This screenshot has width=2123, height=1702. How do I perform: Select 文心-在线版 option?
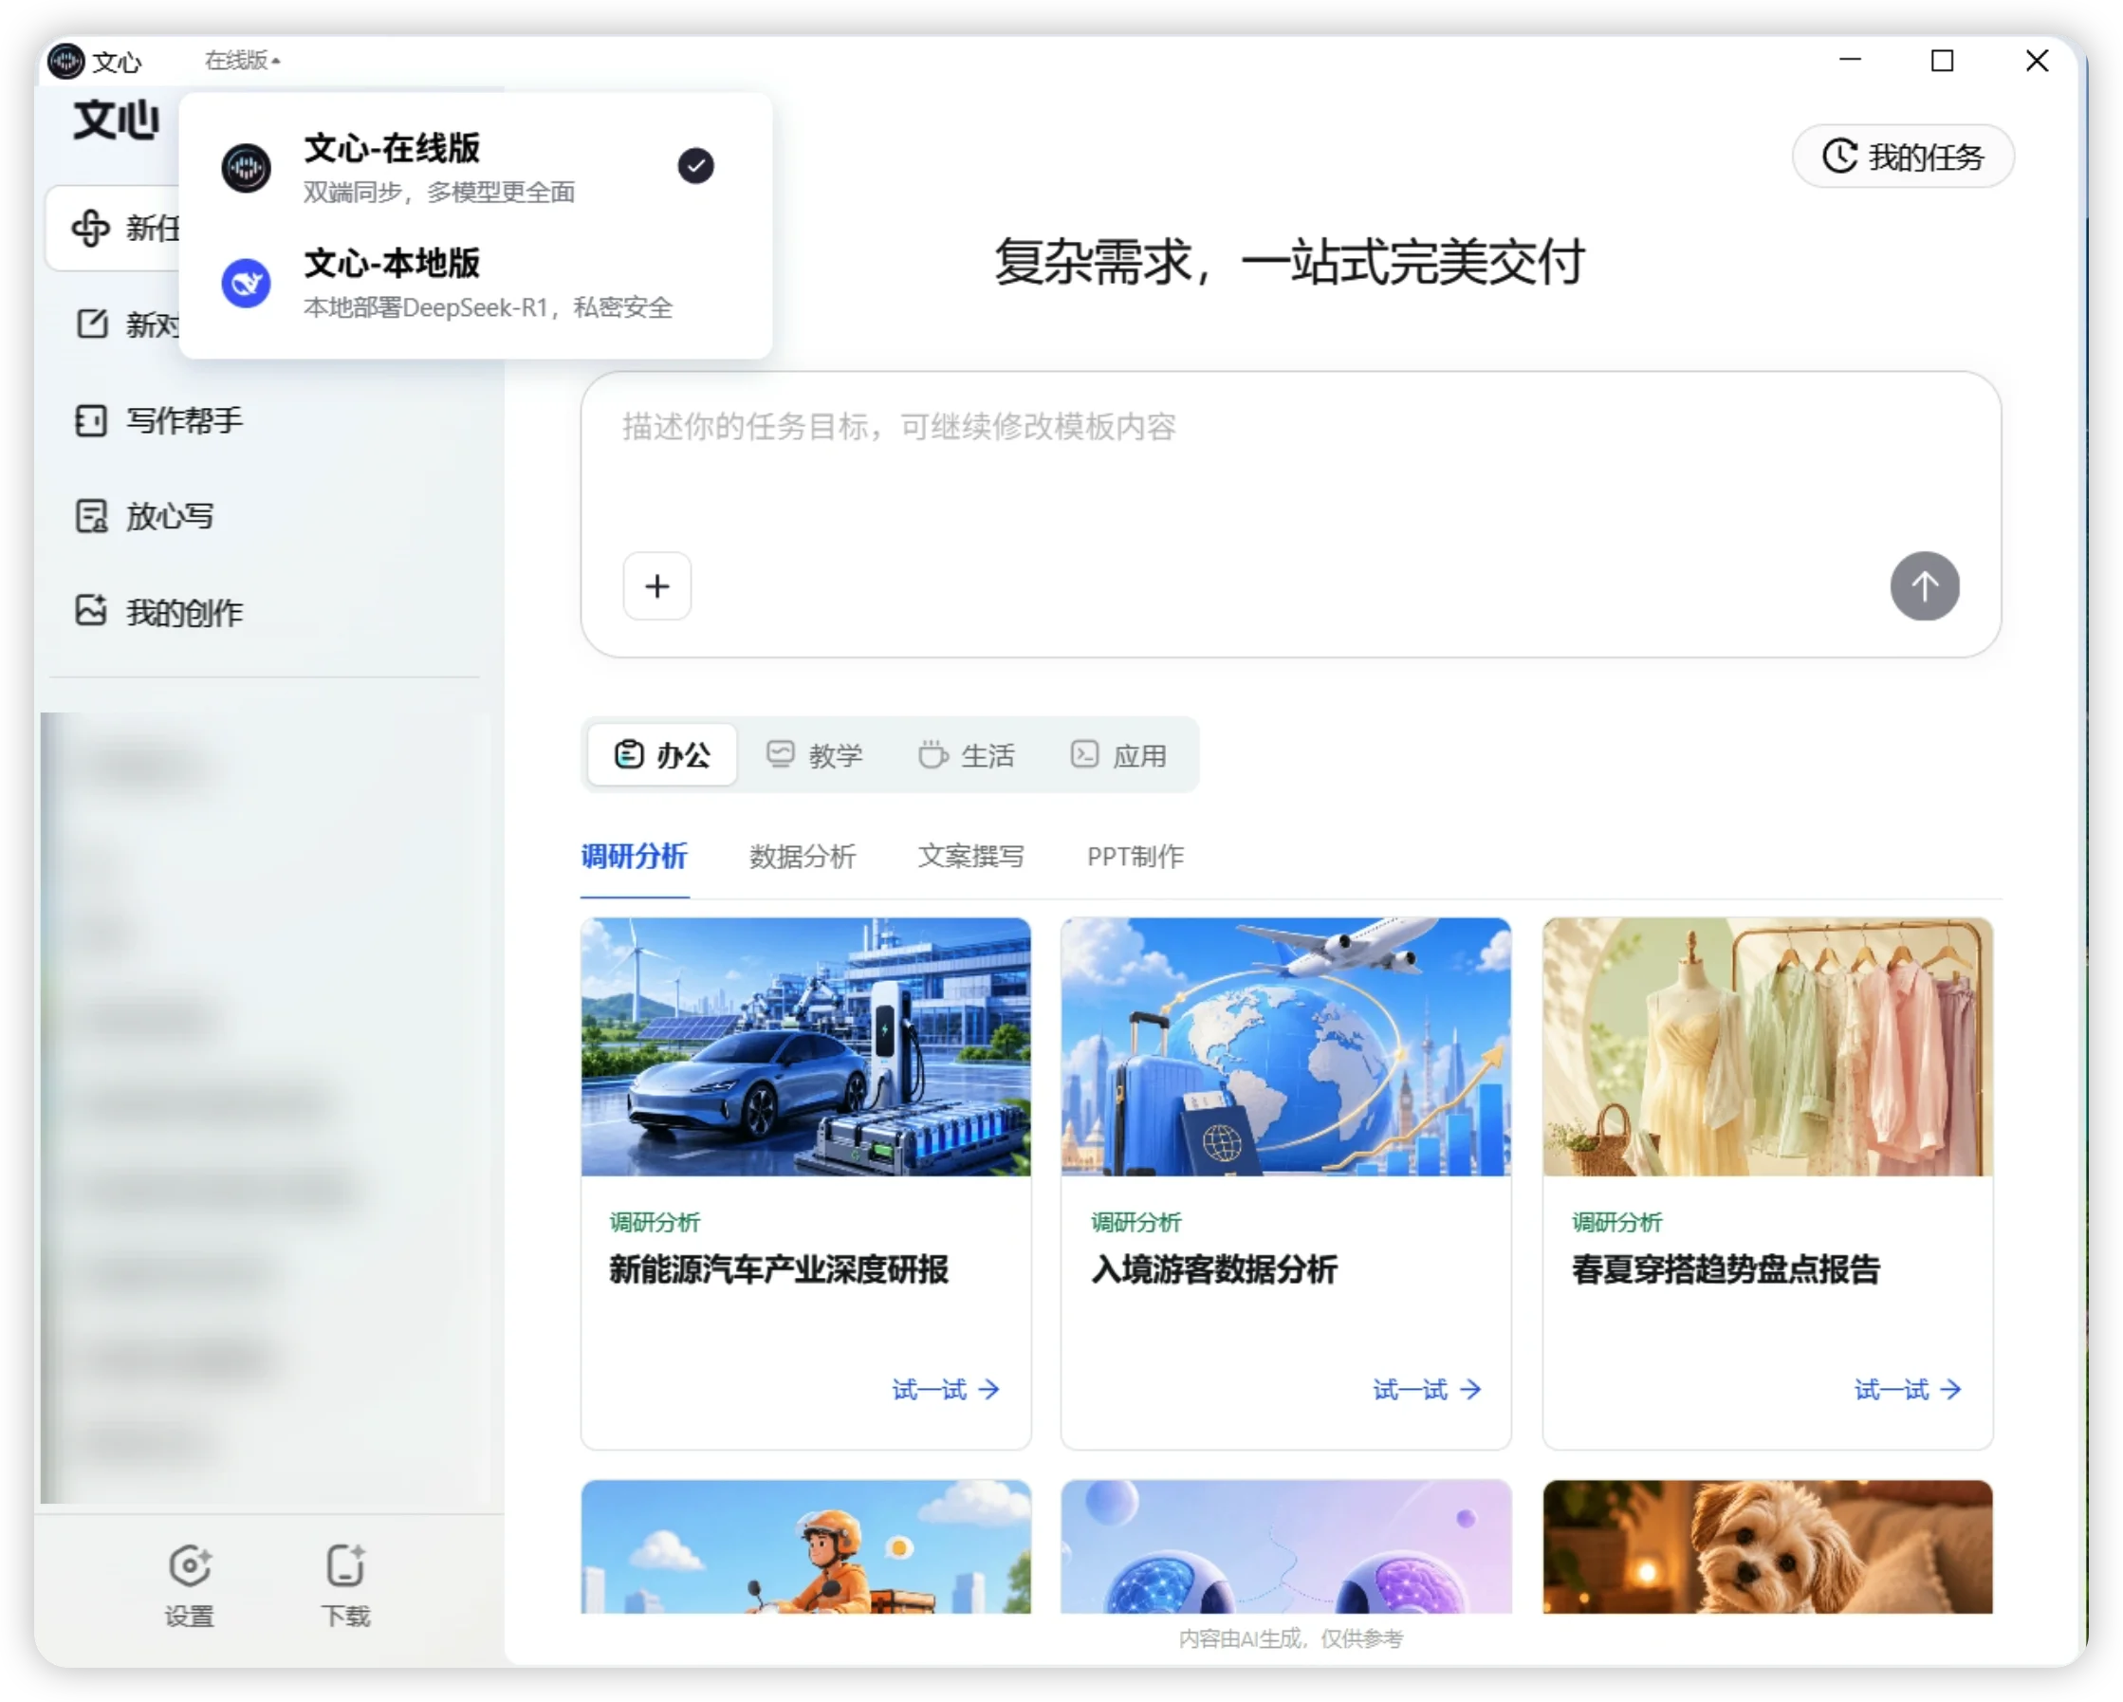point(475,166)
